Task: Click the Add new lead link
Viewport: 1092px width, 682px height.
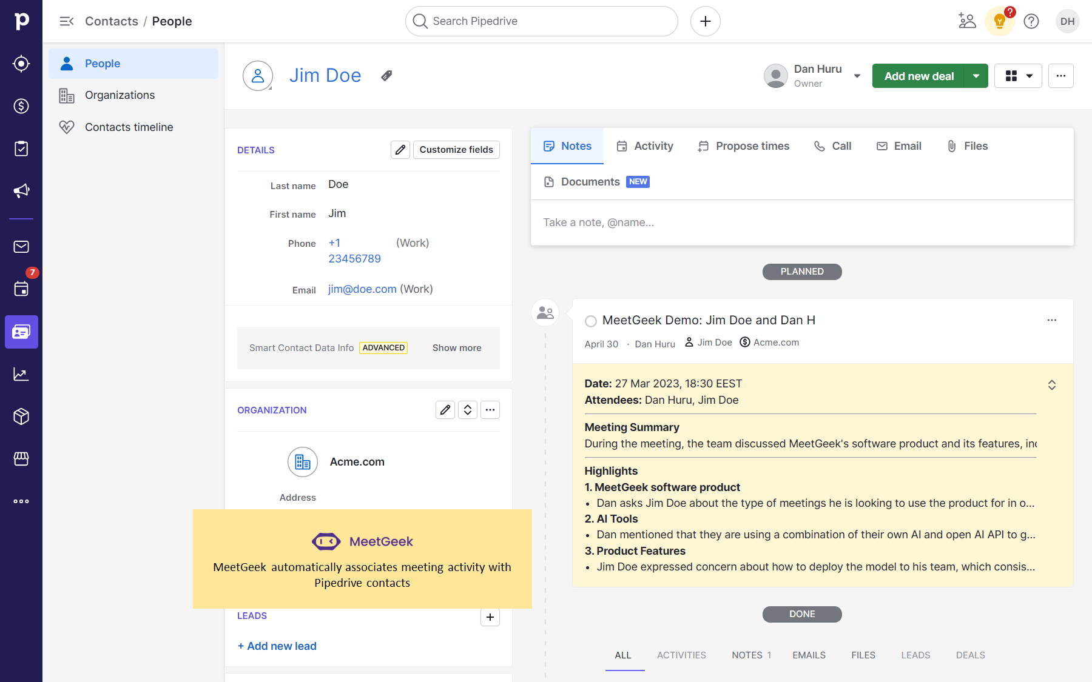Action: tap(277, 646)
